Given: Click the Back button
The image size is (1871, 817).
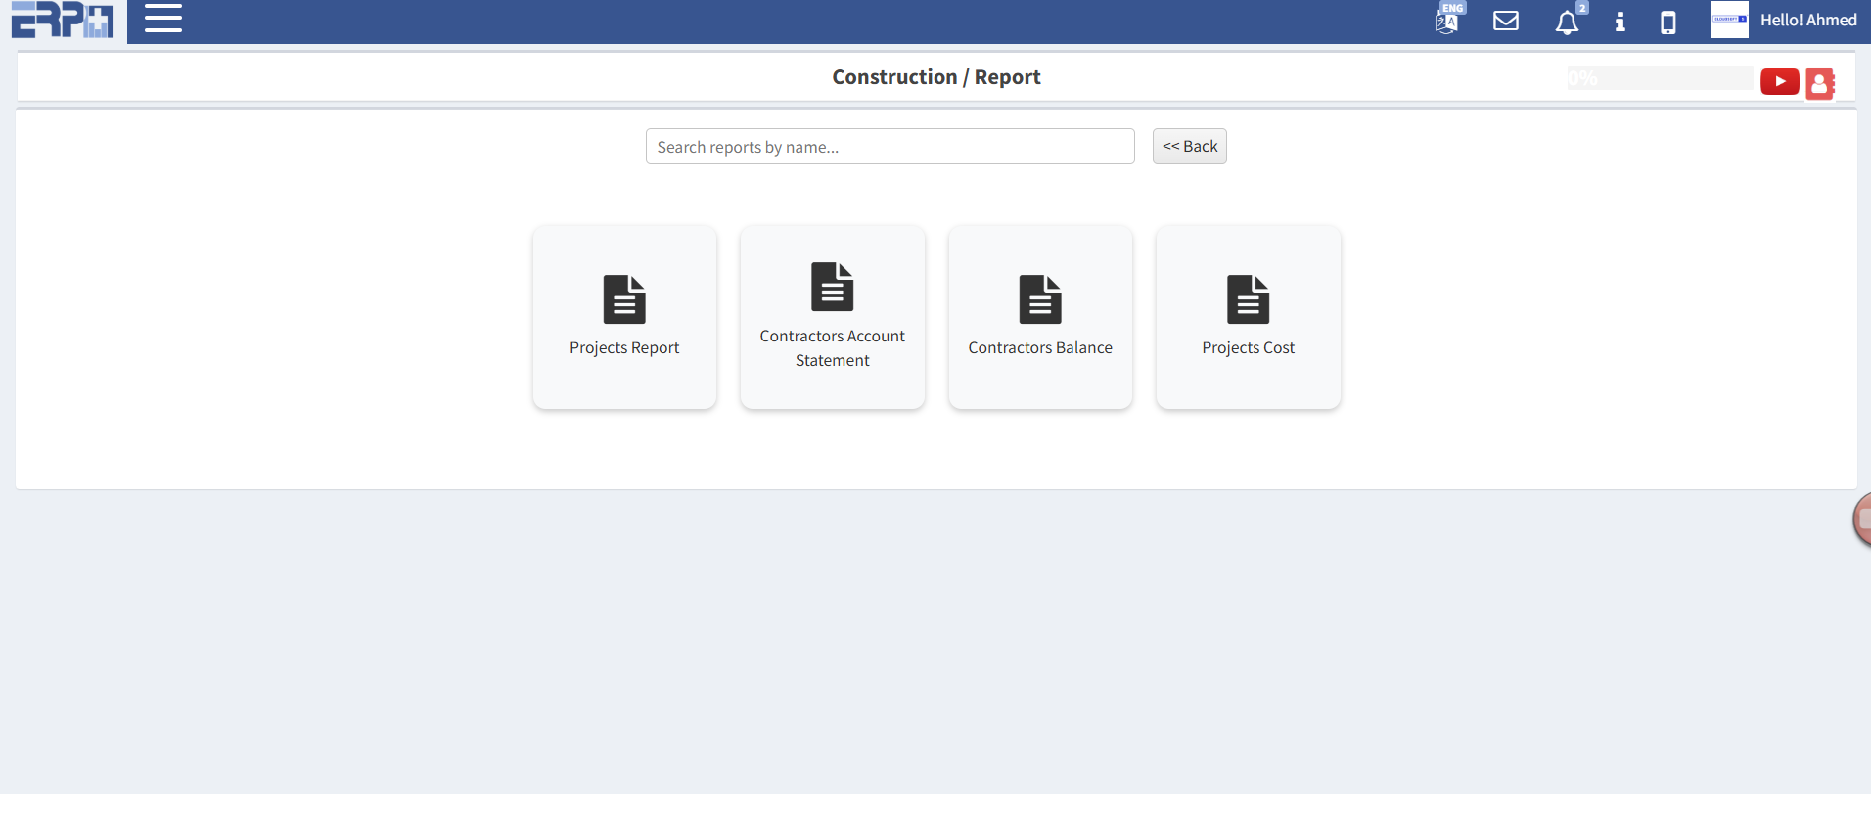Looking at the screenshot, I should coord(1189,147).
